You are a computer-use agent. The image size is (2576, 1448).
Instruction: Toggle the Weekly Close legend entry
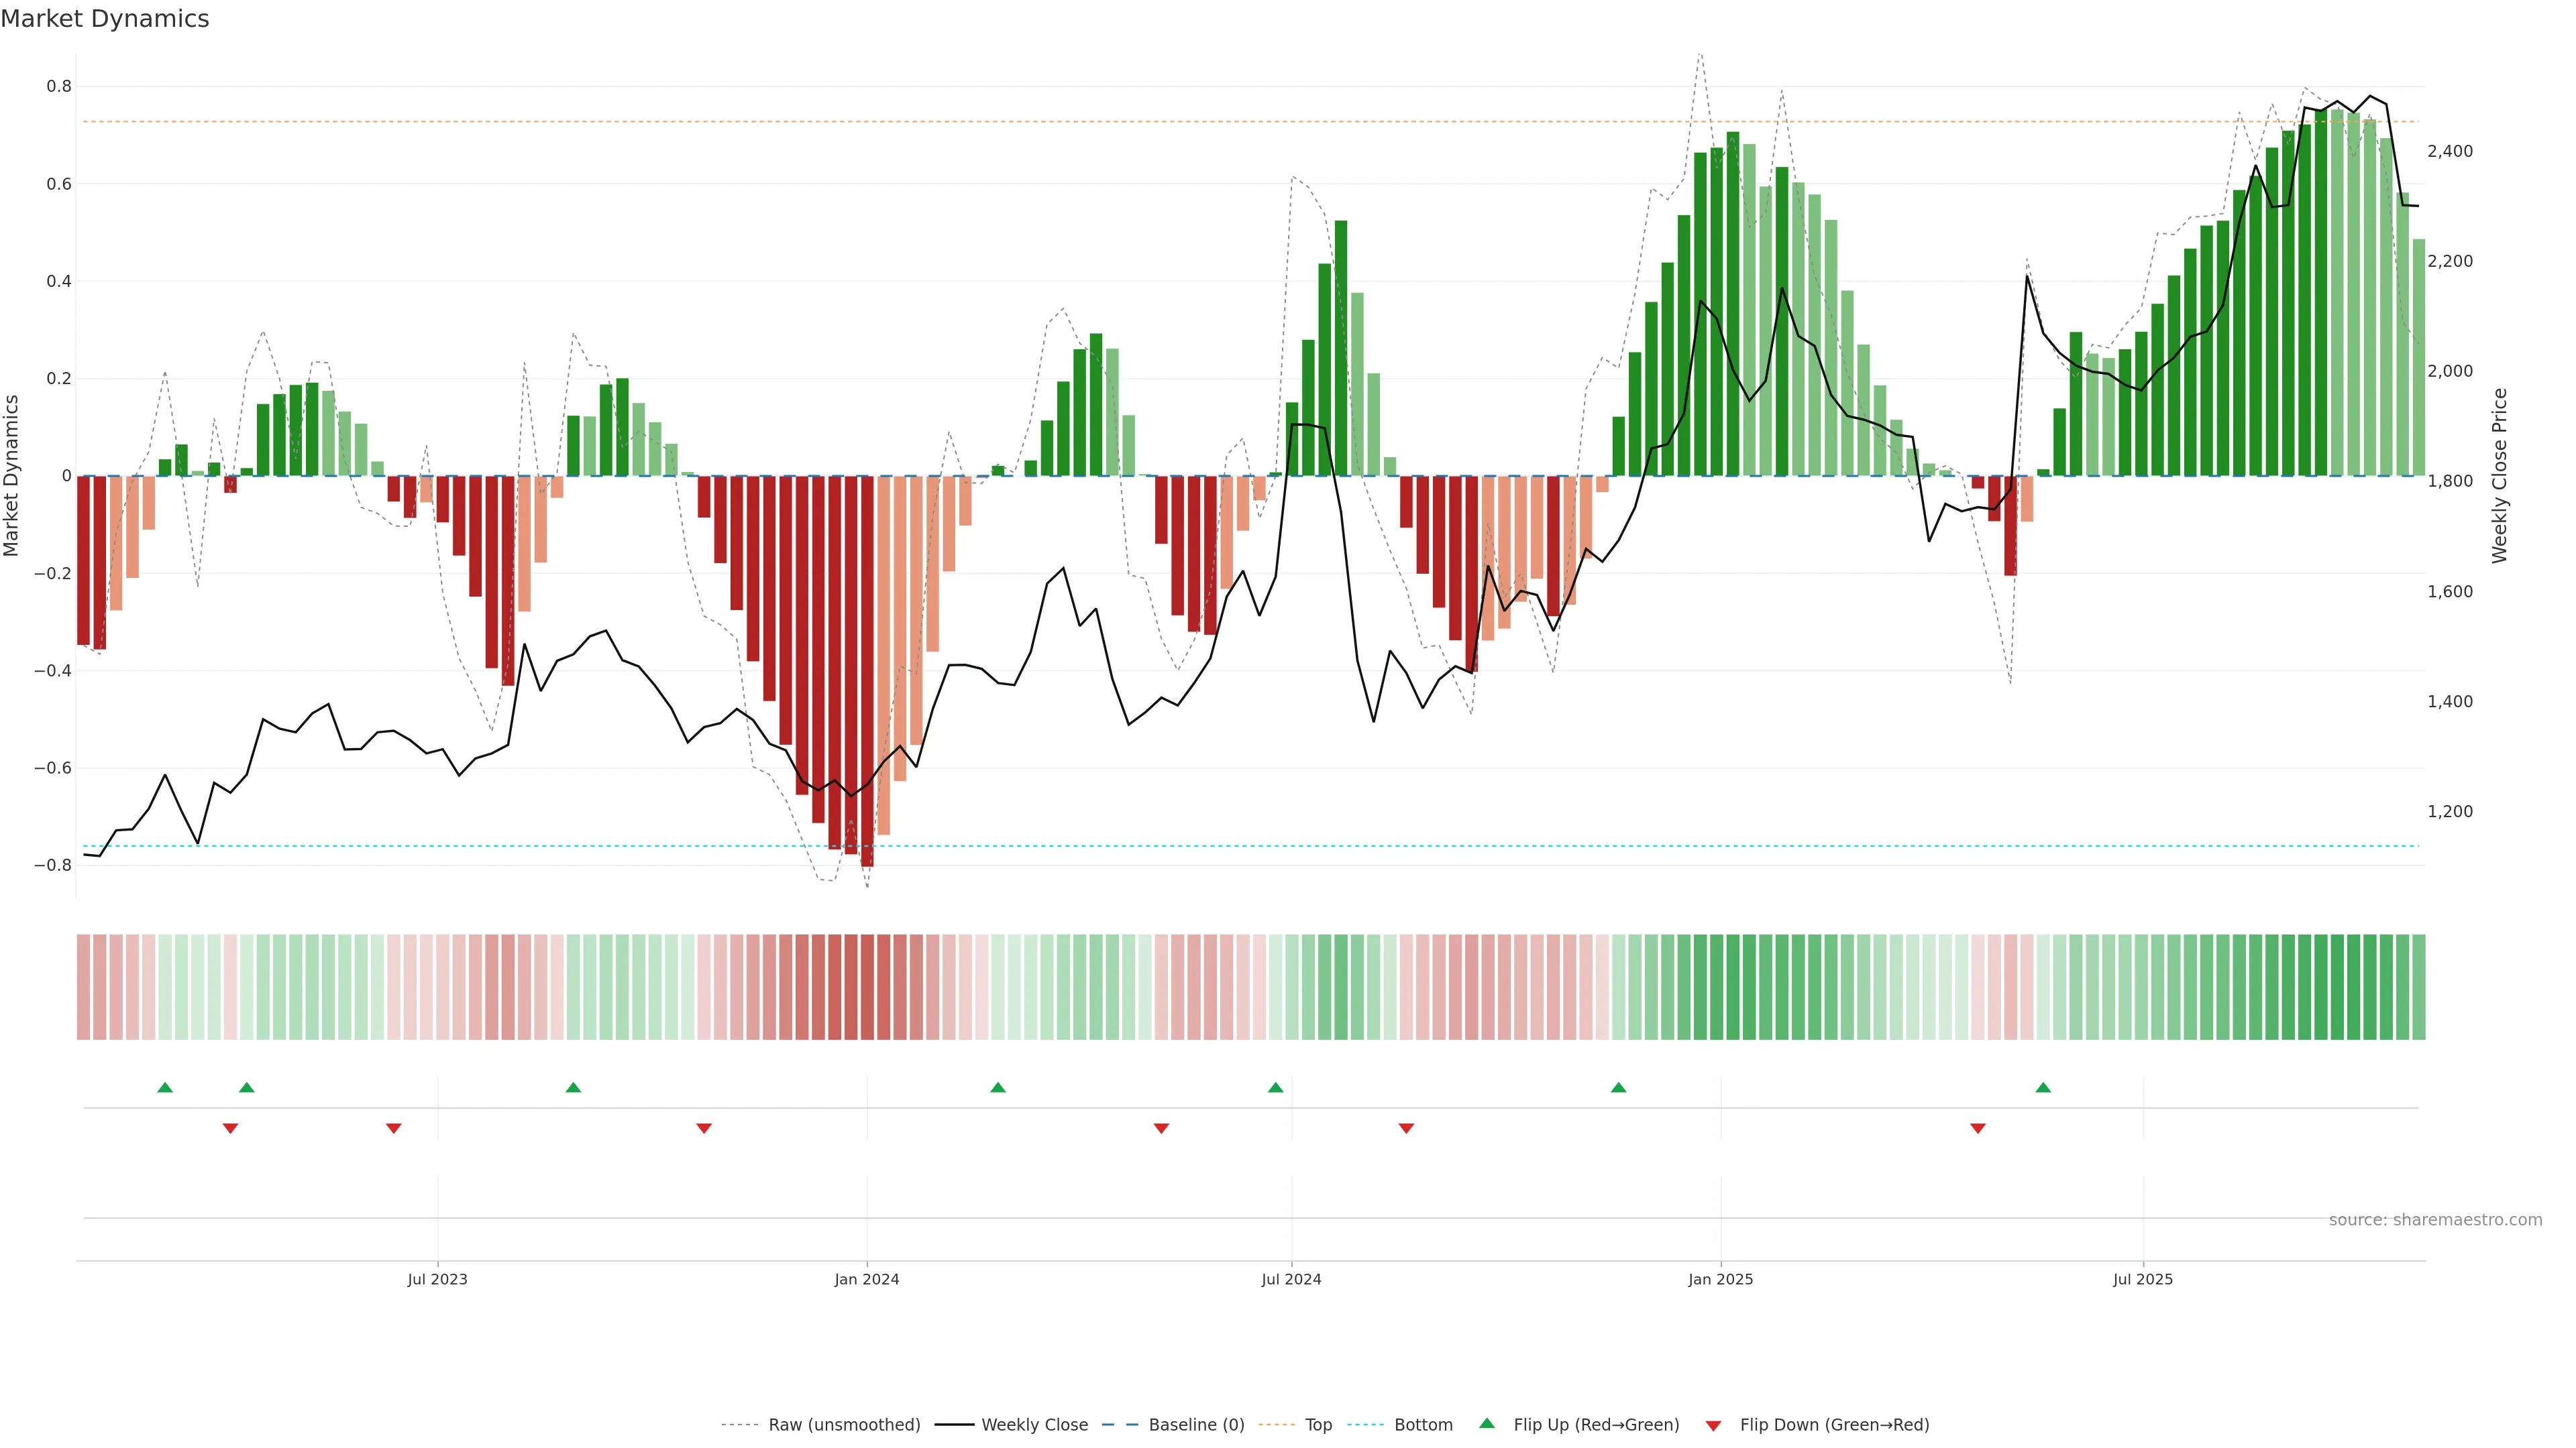pyautogui.click(x=1034, y=1425)
